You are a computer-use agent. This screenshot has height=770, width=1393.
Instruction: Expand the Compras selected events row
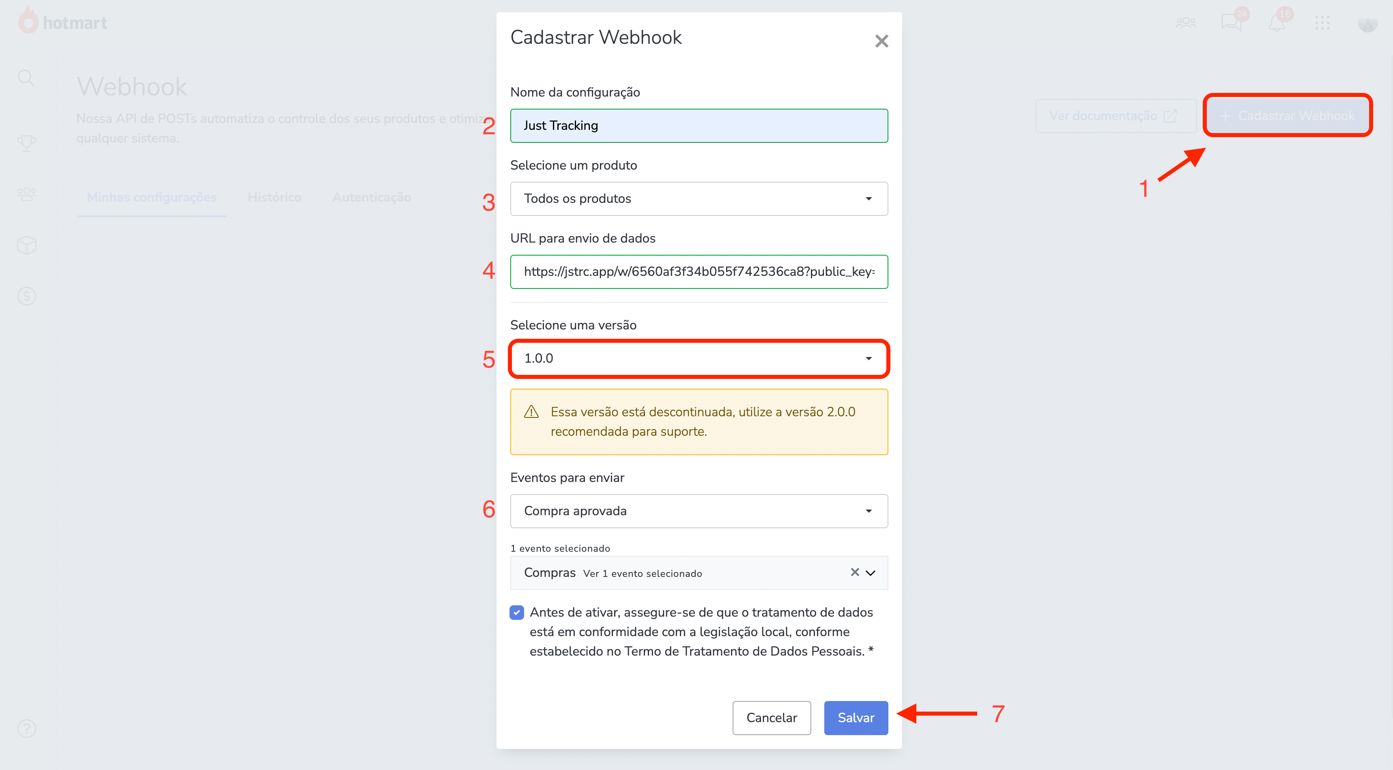(x=871, y=573)
